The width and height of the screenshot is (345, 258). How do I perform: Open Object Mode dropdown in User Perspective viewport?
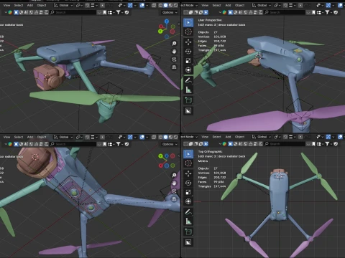tap(189, 5)
